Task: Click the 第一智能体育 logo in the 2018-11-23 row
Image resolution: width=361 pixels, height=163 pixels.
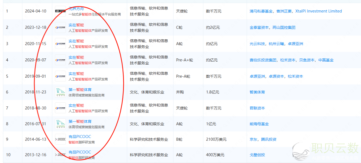Action: tap(61, 92)
